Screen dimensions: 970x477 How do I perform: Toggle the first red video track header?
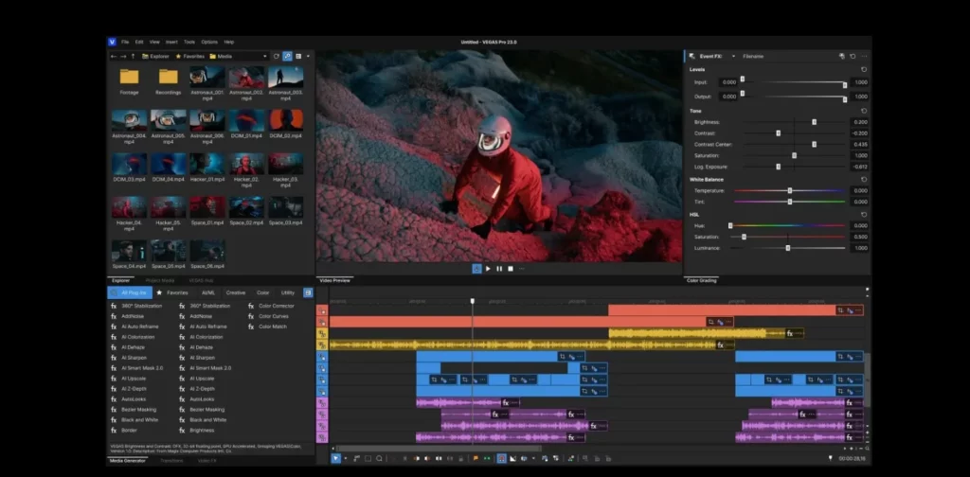(322, 310)
